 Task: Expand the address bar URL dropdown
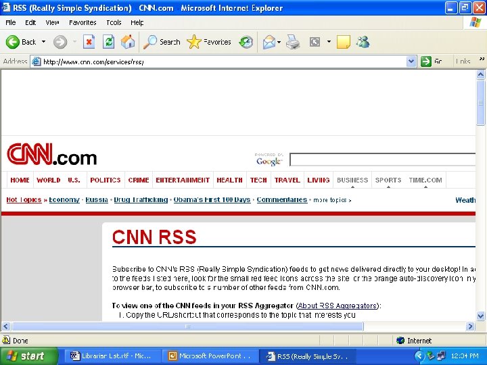[411, 62]
